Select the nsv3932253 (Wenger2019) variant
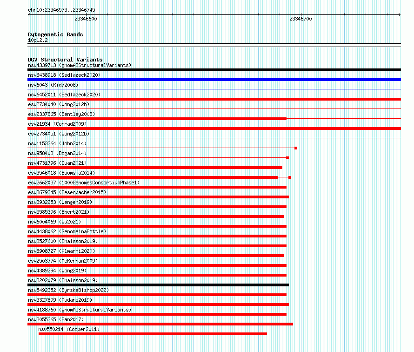The height and width of the screenshot is (352, 414). click(x=60, y=202)
